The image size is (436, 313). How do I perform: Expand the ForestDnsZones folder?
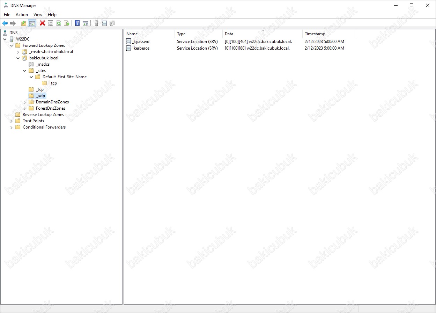(25, 108)
